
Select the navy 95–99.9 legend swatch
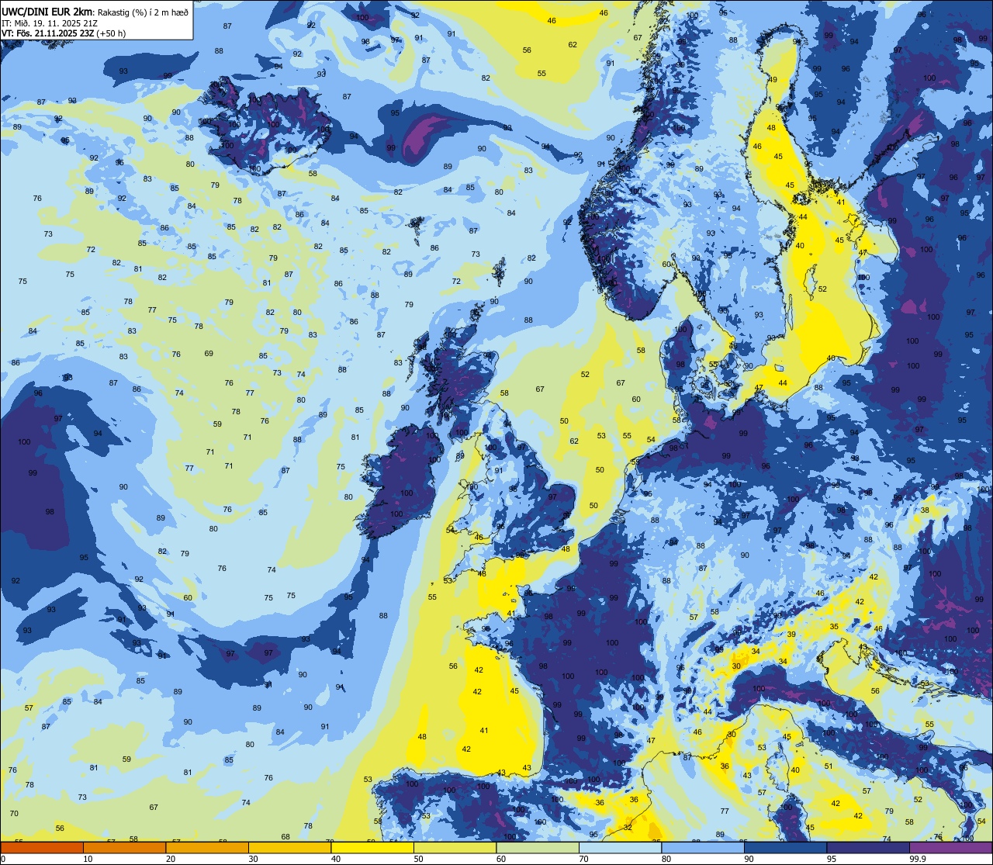coord(868,847)
